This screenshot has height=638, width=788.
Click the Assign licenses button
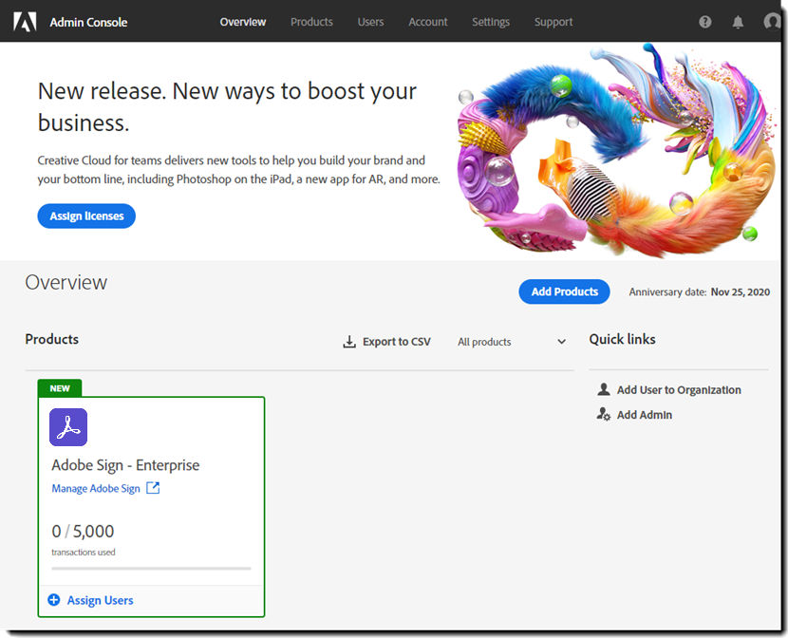[86, 216]
